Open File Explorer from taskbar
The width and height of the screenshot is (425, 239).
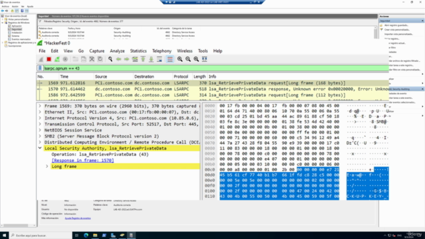pos(95,235)
